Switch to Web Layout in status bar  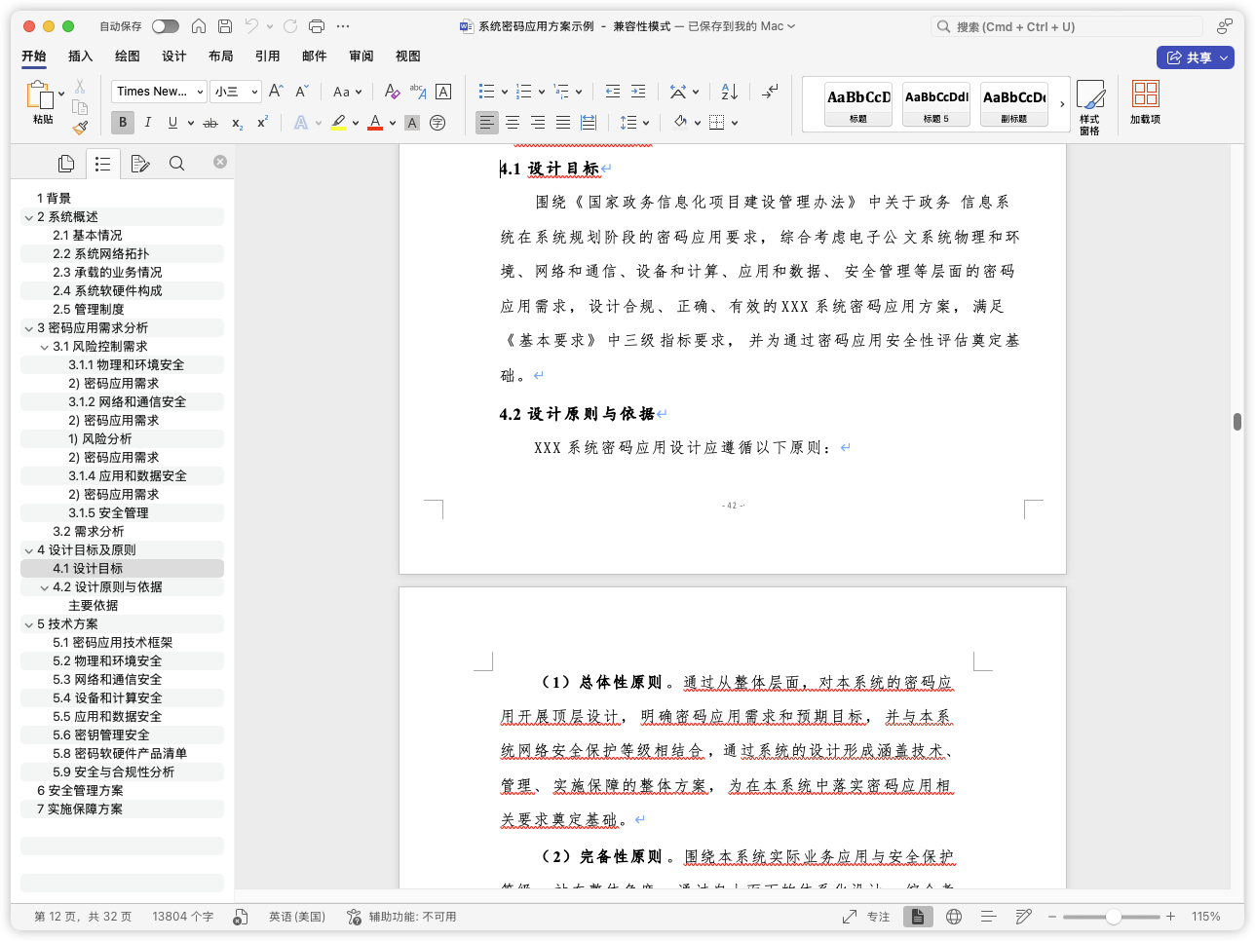[953, 916]
